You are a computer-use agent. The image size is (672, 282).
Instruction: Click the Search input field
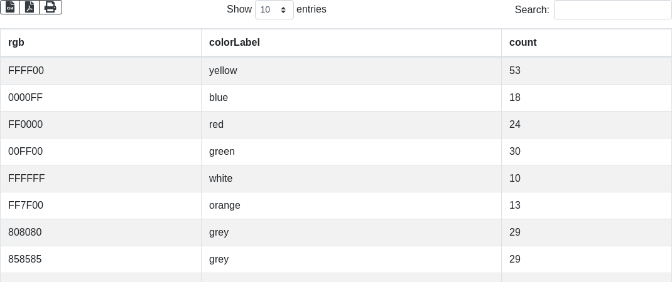(x=612, y=9)
